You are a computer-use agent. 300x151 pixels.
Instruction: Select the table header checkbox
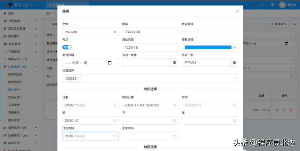(x=50, y=95)
